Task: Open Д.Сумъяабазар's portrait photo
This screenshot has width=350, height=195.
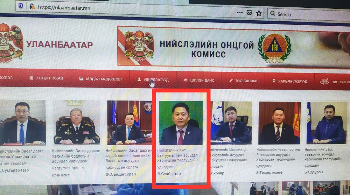Action: tap(23, 123)
